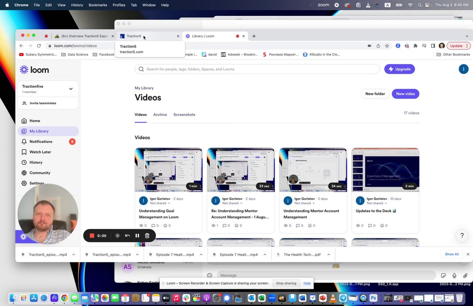This screenshot has height=306, width=473.
Task: Pause the Loom recording
Action: pyautogui.click(x=137, y=236)
